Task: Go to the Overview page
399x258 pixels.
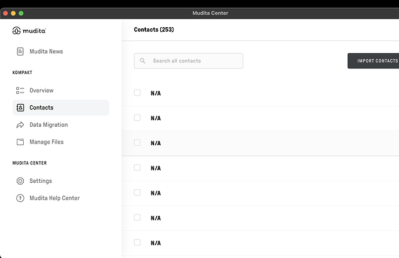Action: pyautogui.click(x=42, y=90)
